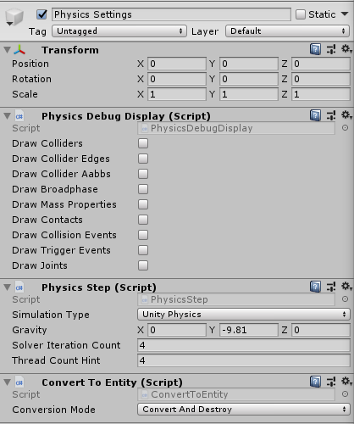Click Physics Step C# script icon
This screenshot has width=354, height=424.
pos(19,287)
